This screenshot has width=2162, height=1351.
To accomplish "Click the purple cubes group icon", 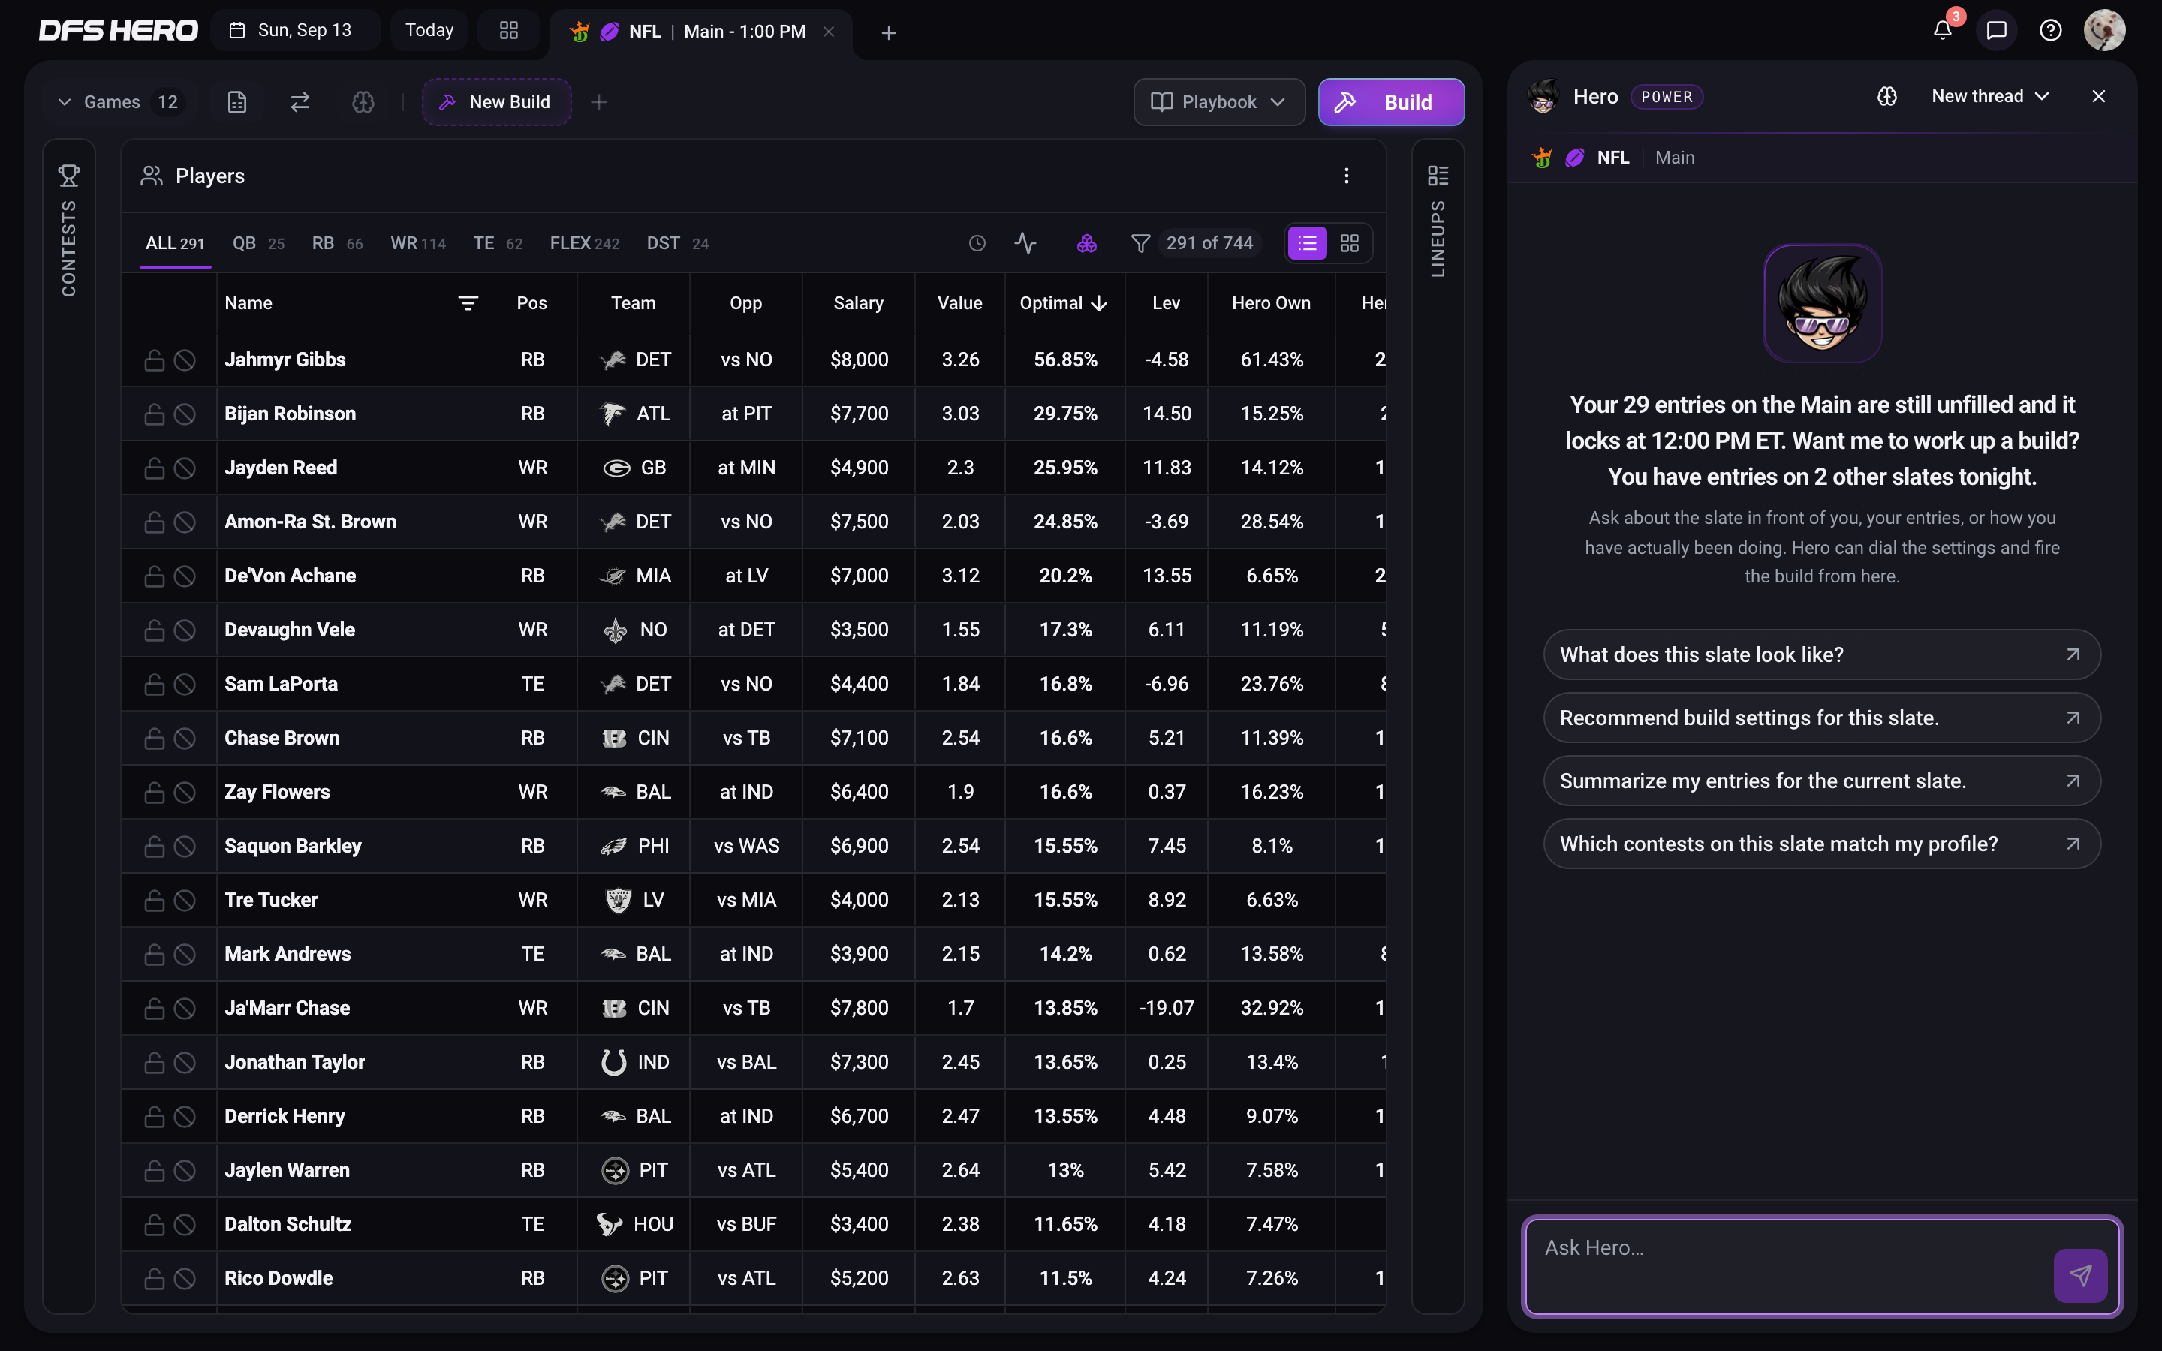I will coord(1086,243).
